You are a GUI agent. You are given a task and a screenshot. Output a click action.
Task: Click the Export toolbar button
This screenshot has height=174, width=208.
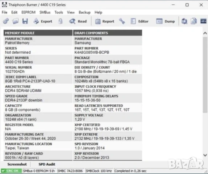pyautogui.click(x=43, y=21)
